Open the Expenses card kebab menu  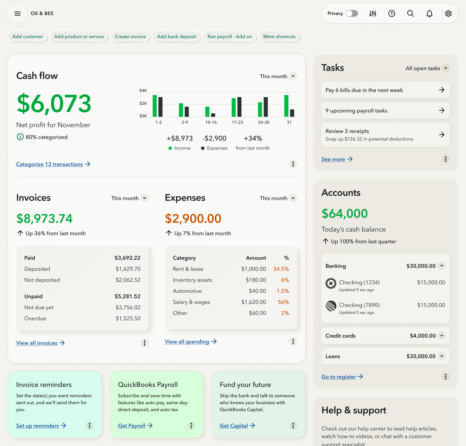tap(293, 342)
